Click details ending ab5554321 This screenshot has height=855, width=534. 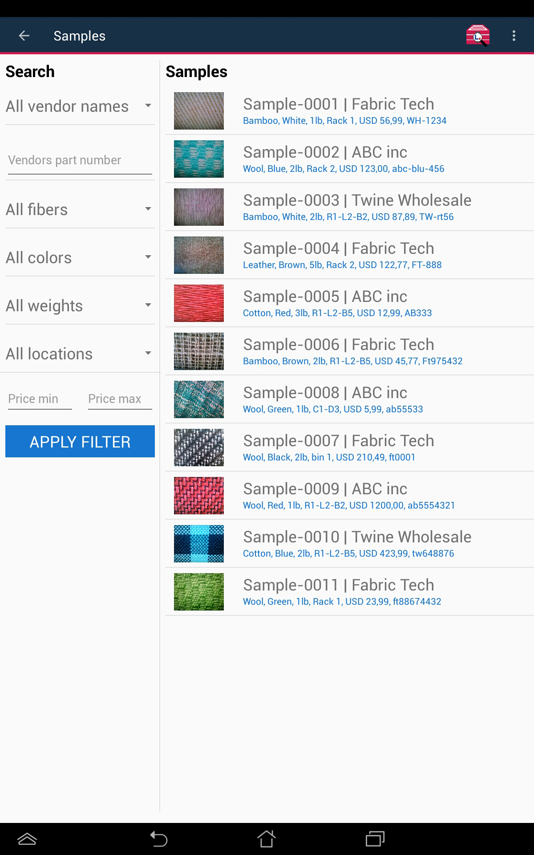tap(349, 505)
